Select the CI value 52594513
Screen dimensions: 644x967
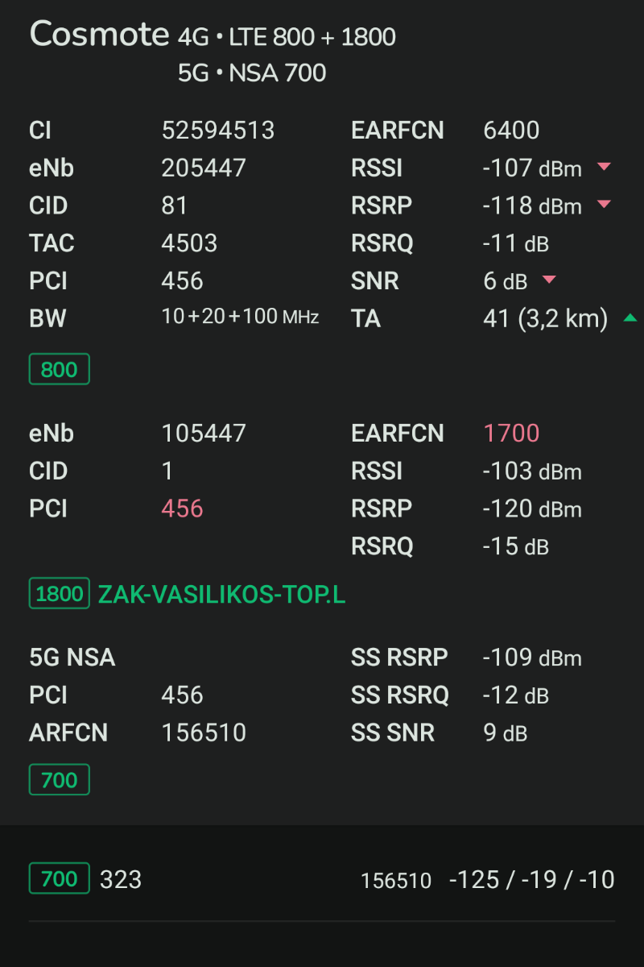[x=218, y=131]
